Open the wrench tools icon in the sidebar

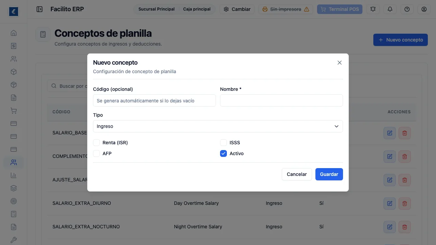point(14,240)
